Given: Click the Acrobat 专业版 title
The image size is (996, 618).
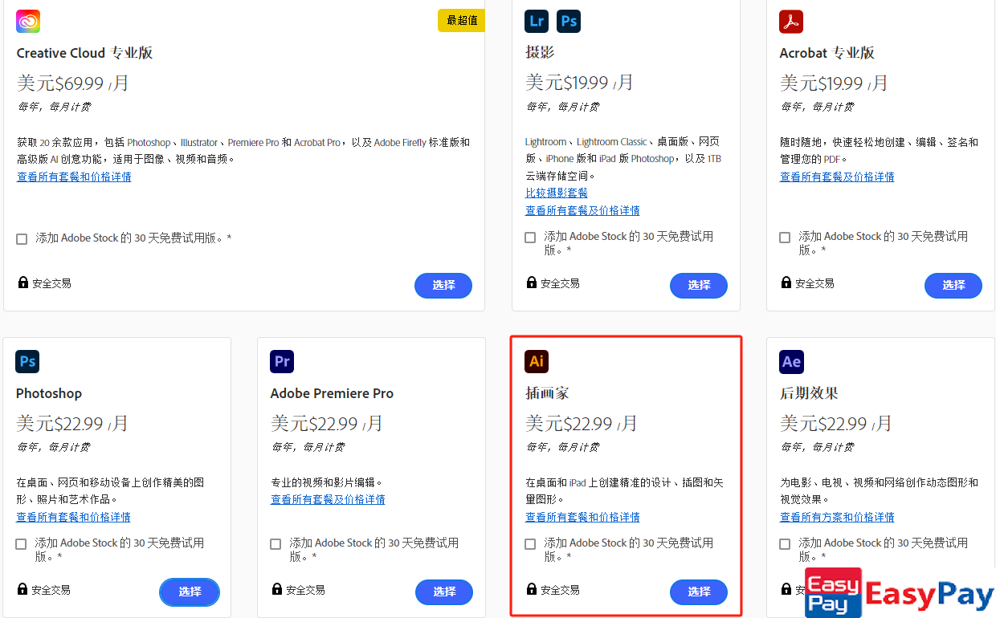Looking at the screenshot, I should tap(827, 53).
